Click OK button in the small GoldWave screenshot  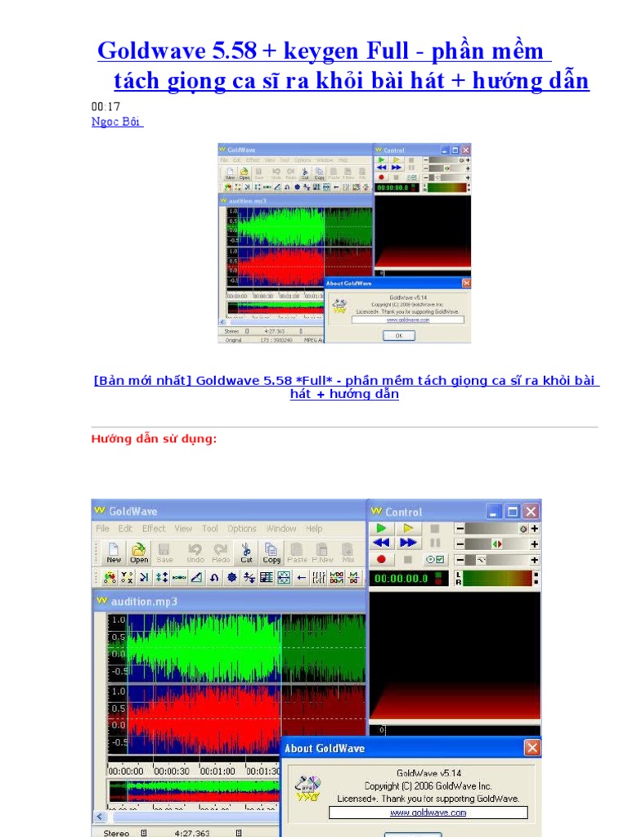pyautogui.click(x=398, y=336)
